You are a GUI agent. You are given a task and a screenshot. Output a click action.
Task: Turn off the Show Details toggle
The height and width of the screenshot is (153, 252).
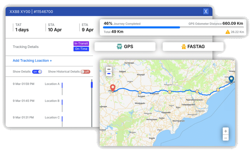pyautogui.click(x=37, y=72)
